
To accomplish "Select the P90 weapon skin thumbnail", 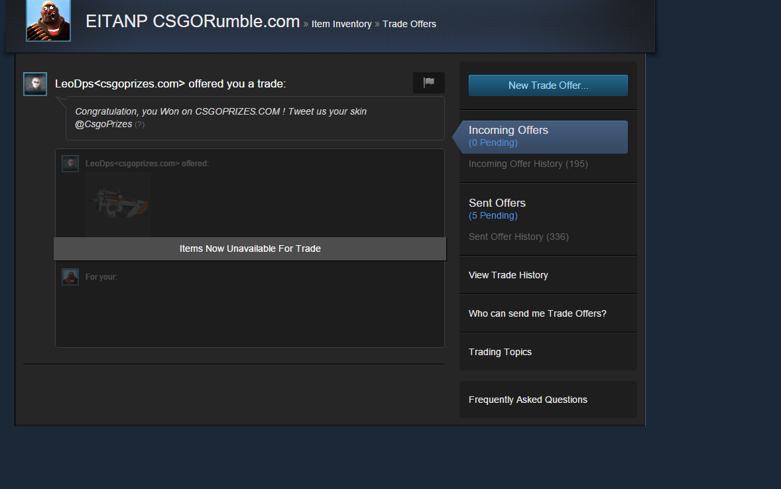I will point(118,205).
